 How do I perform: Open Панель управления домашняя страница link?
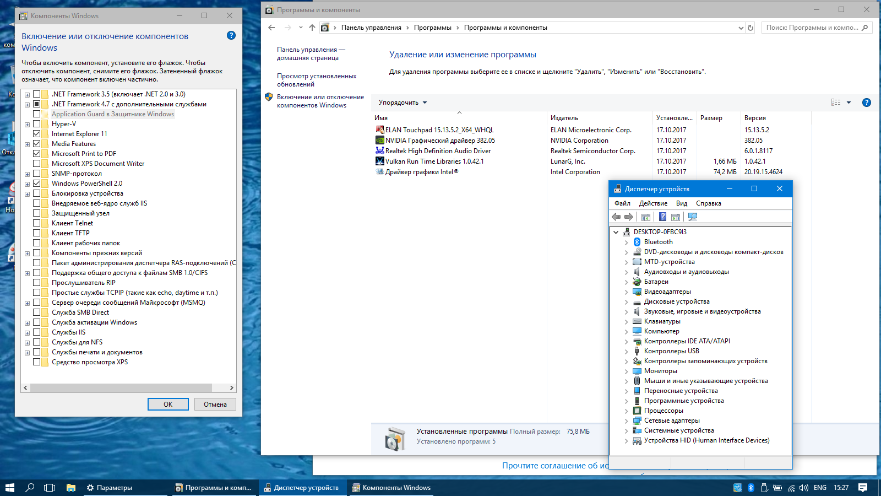pos(311,53)
